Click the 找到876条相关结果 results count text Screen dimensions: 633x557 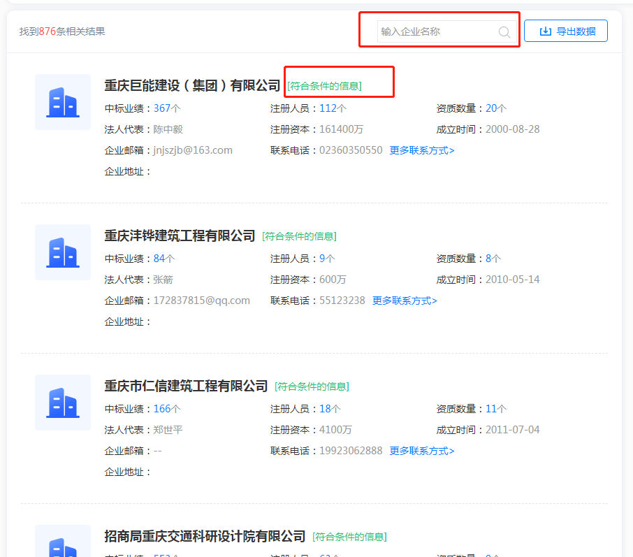coord(62,31)
